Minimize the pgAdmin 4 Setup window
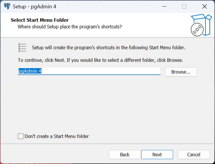Image resolution: width=215 pixels, height=164 pixels. point(164,6)
